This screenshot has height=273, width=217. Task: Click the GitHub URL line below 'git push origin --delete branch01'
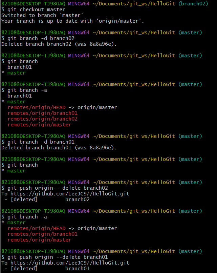click(65, 263)
